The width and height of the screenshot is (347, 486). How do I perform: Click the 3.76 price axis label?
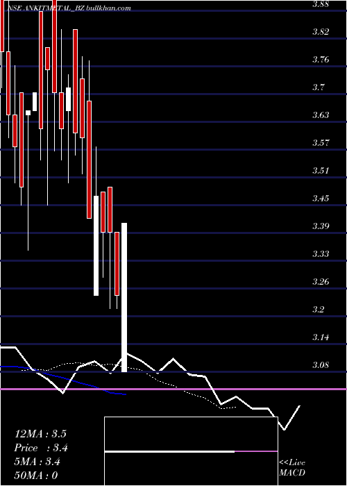pyautogui.click(x=322, y=60)
